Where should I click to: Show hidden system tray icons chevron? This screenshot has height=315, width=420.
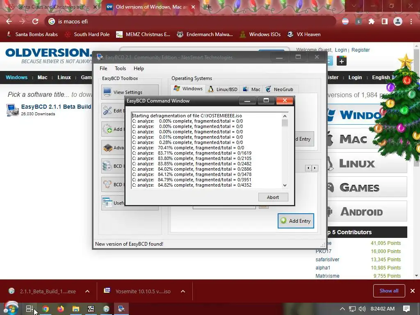point(342,309)
